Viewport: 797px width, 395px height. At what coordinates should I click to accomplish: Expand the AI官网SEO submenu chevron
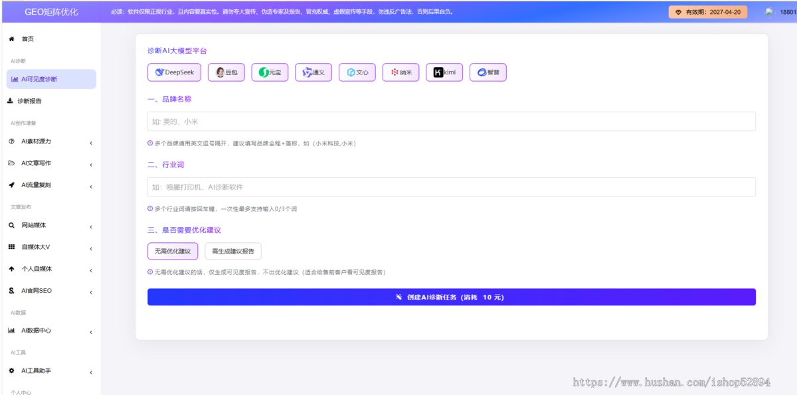click(x=91, y=292)
